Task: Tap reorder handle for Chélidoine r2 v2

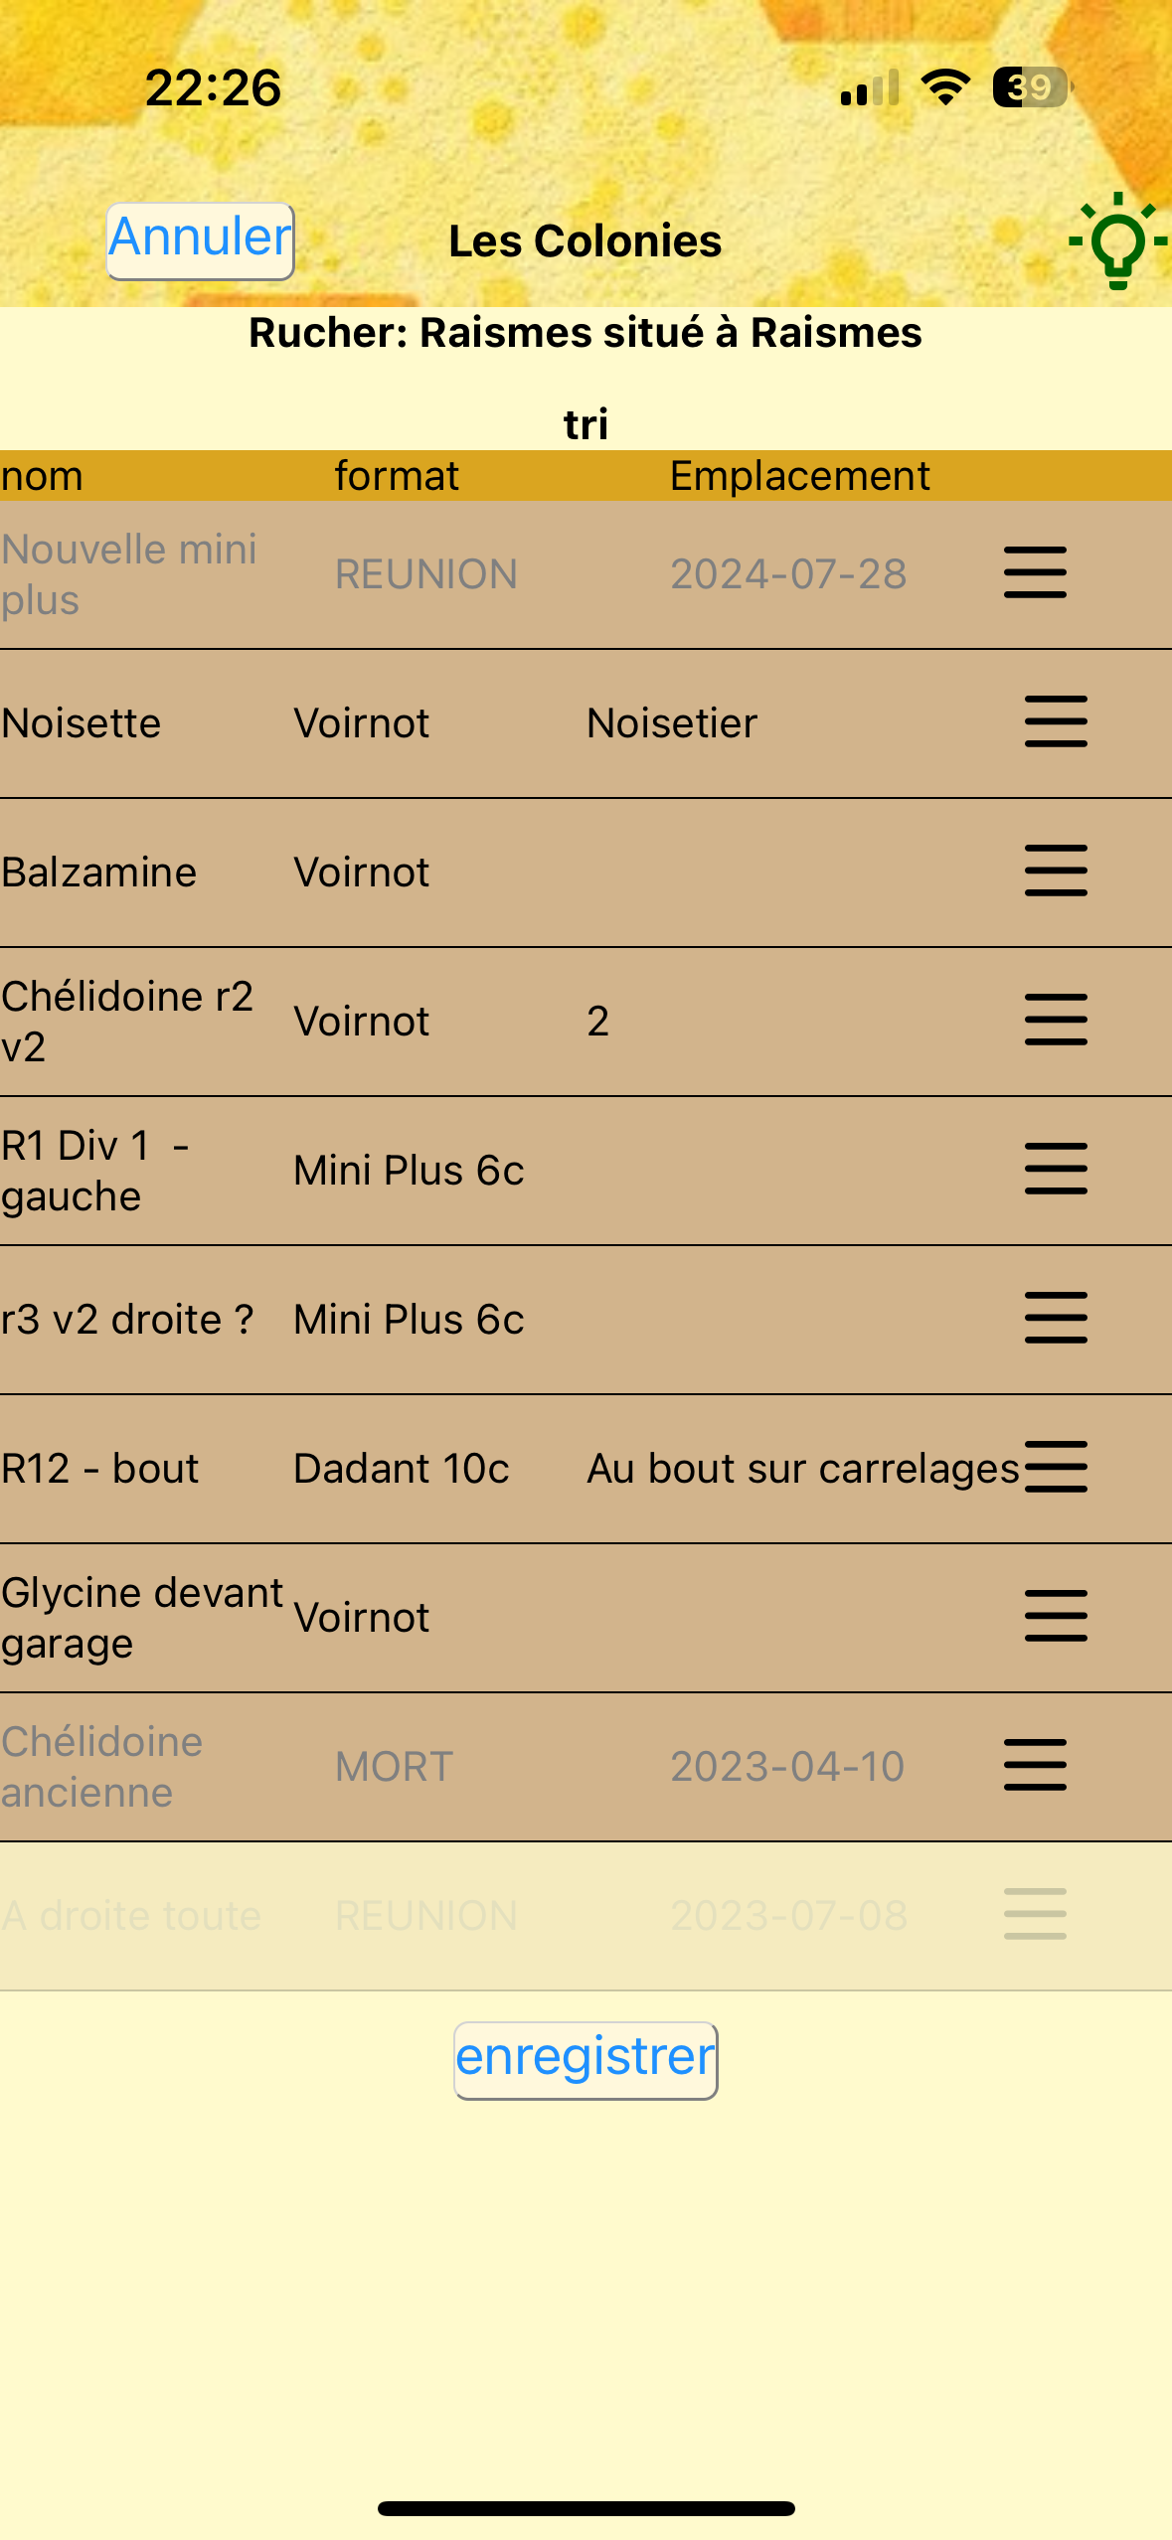Action: [x=1056, y=1020]
